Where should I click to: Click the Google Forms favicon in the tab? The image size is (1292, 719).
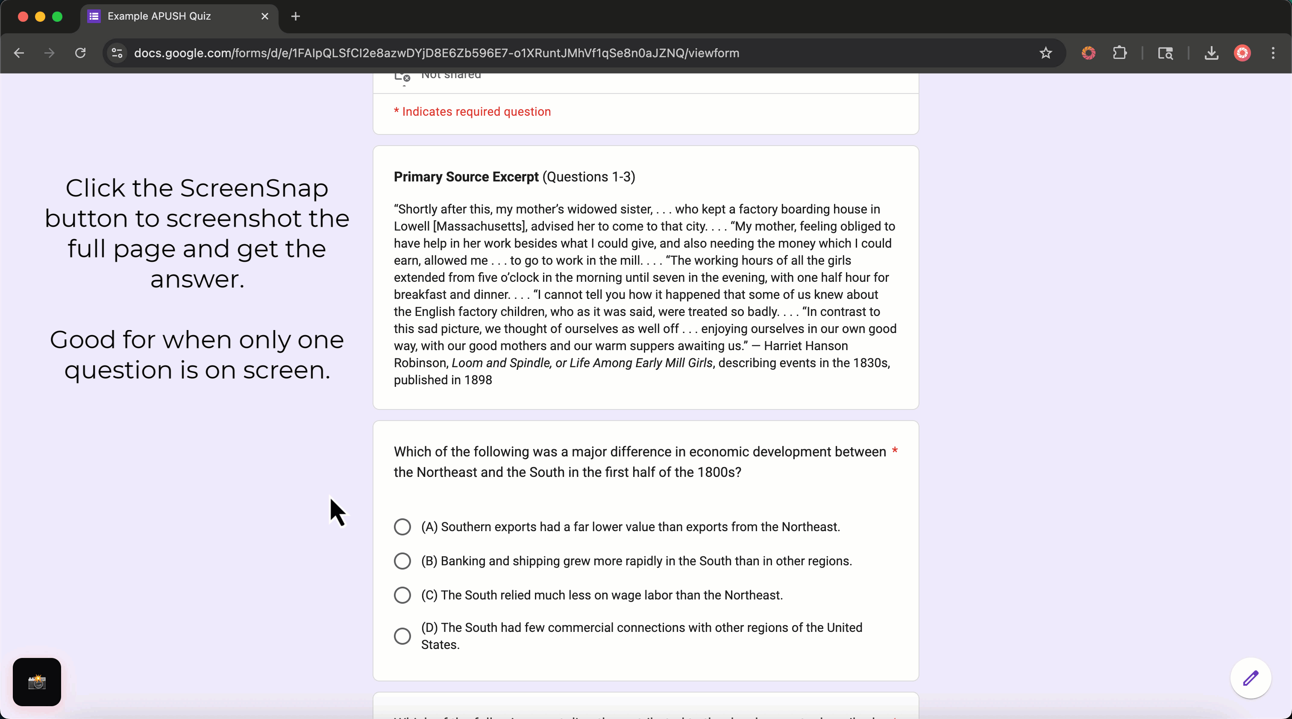tap(94, 17)
